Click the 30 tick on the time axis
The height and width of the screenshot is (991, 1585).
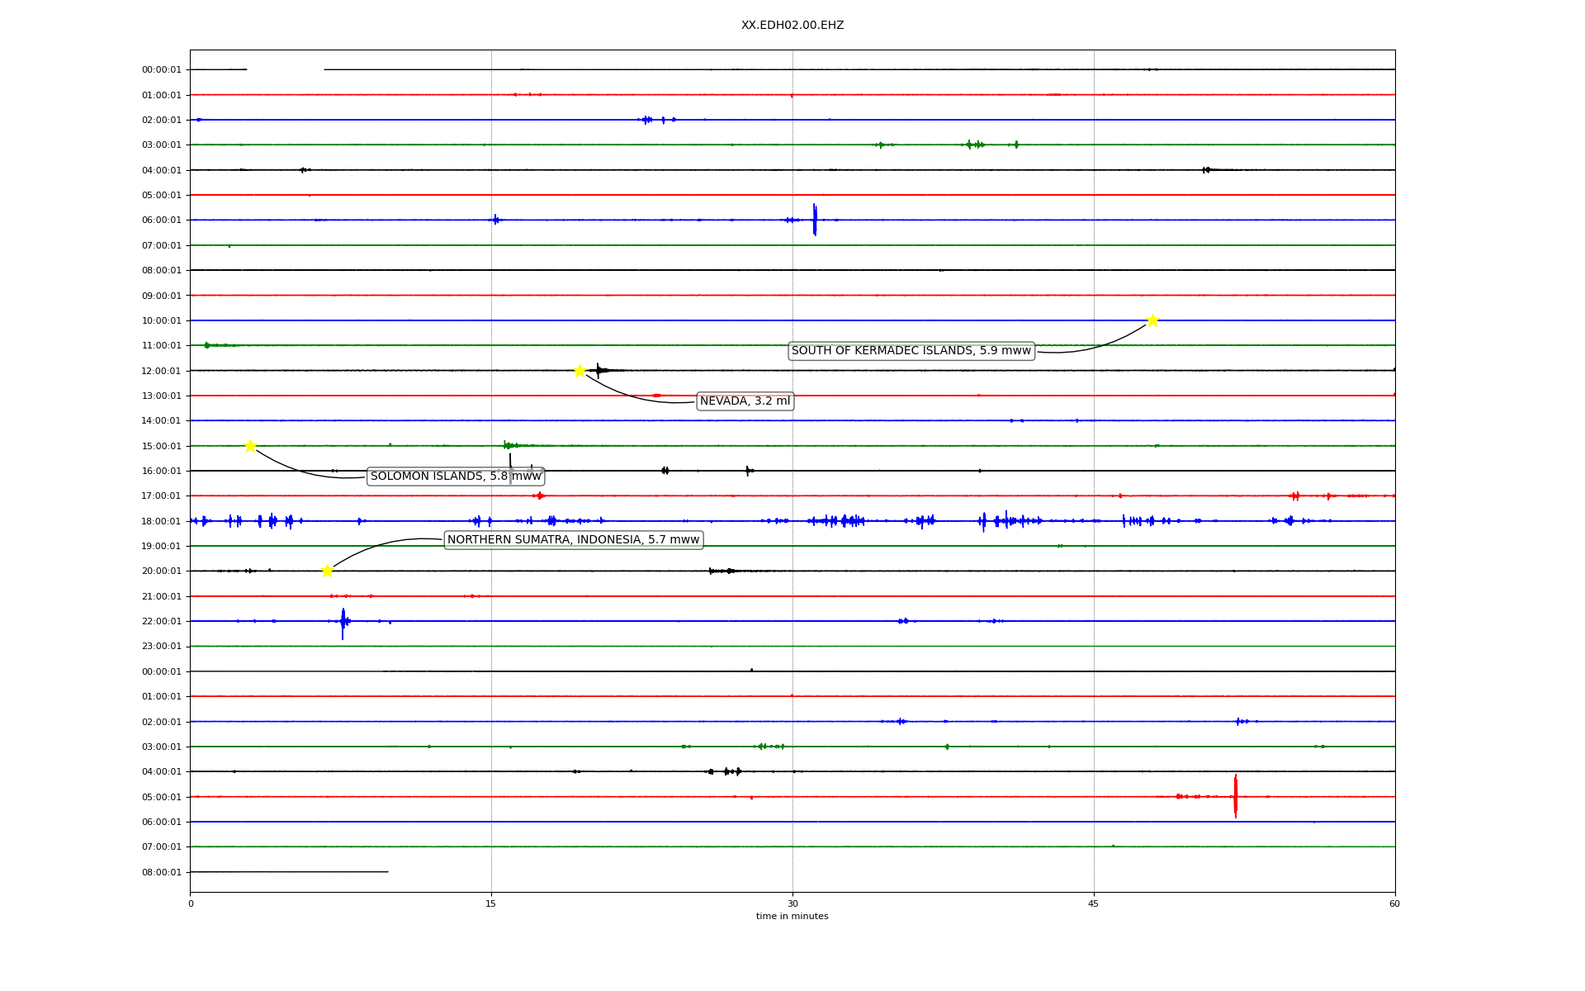[x=792, y=903]
